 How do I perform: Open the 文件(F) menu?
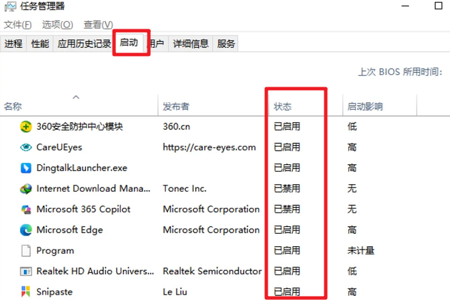click(18, 25)
